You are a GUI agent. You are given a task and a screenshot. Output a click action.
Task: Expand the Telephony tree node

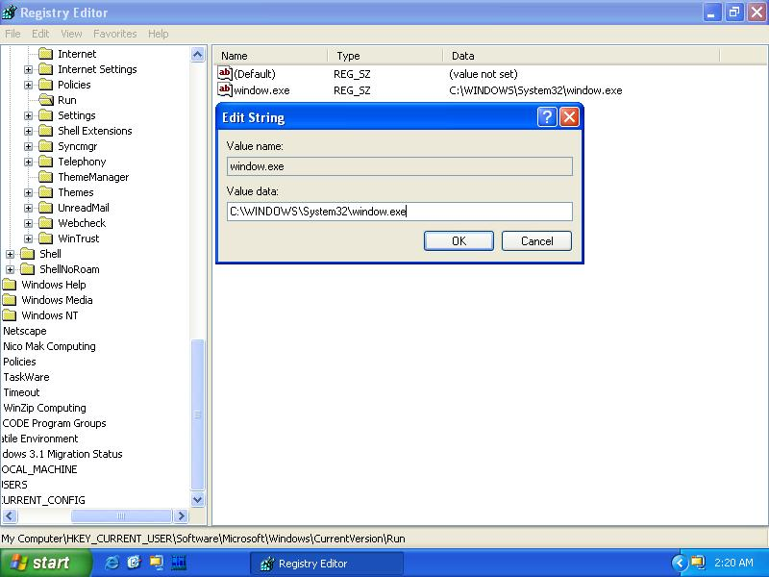click(28, 162)
